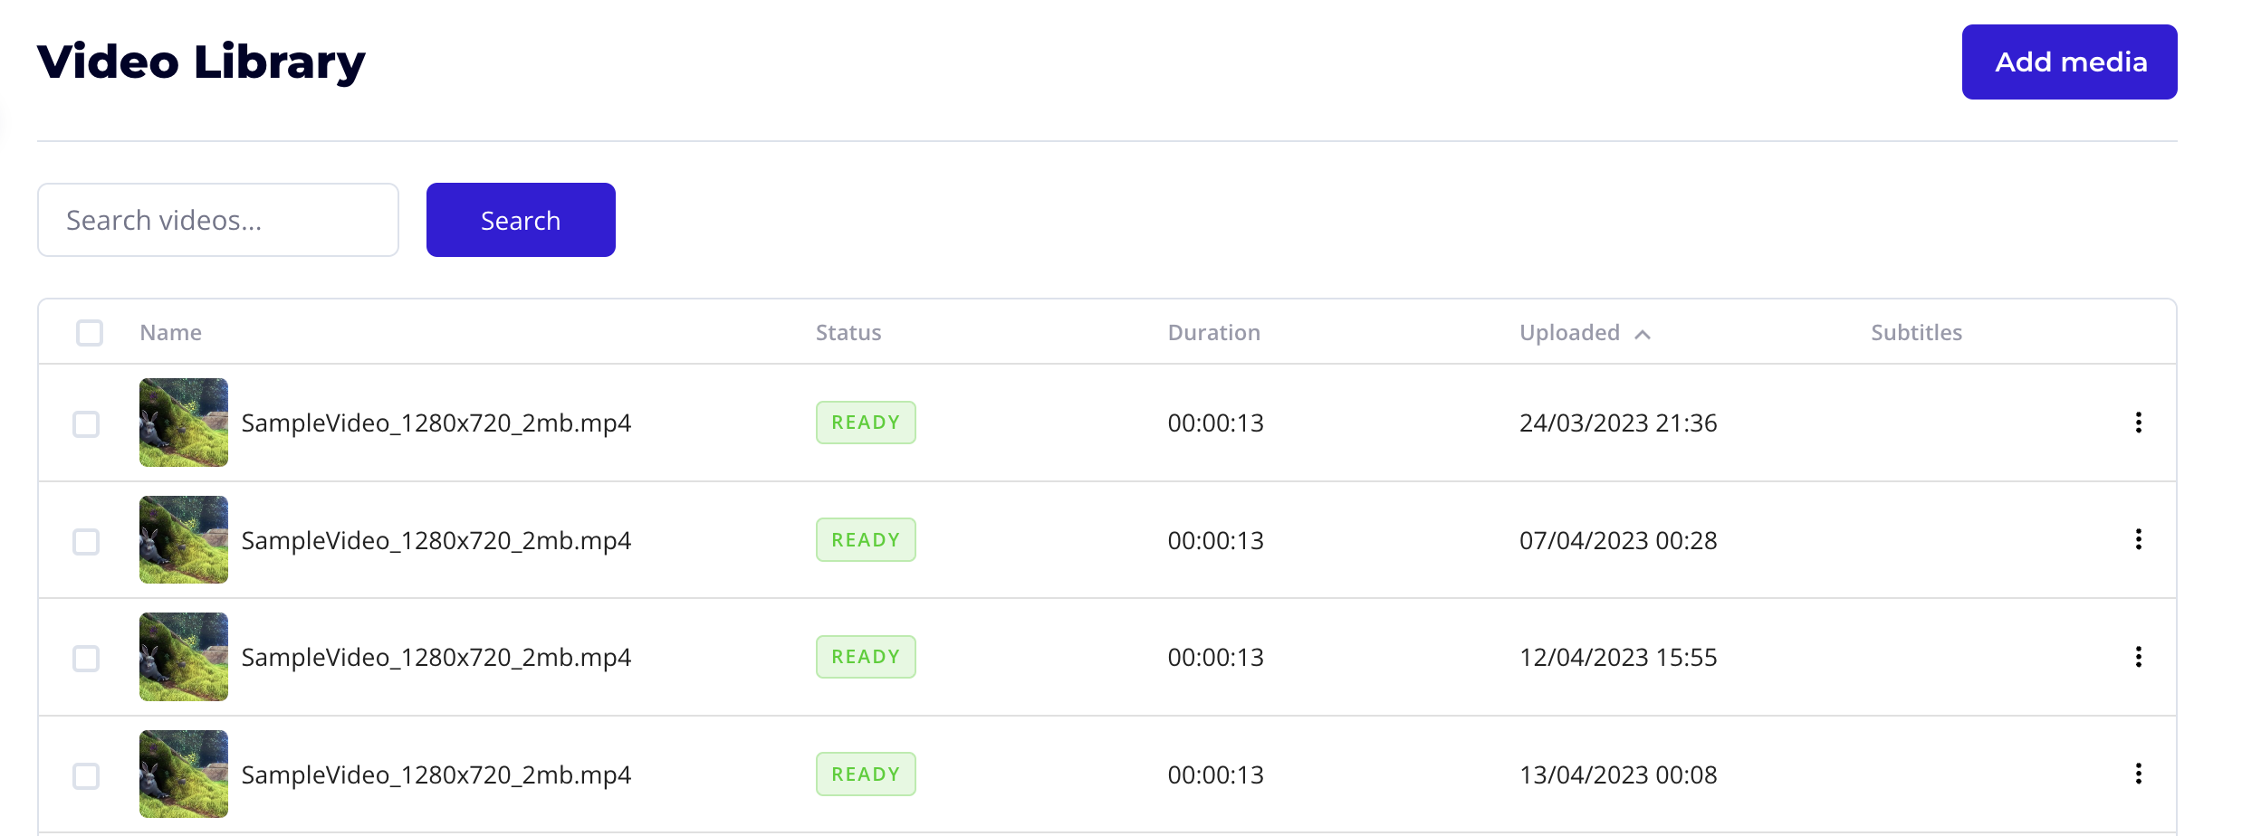
Task: Click the thumbnail of the 12/04/2023 video
Action: 184,657
